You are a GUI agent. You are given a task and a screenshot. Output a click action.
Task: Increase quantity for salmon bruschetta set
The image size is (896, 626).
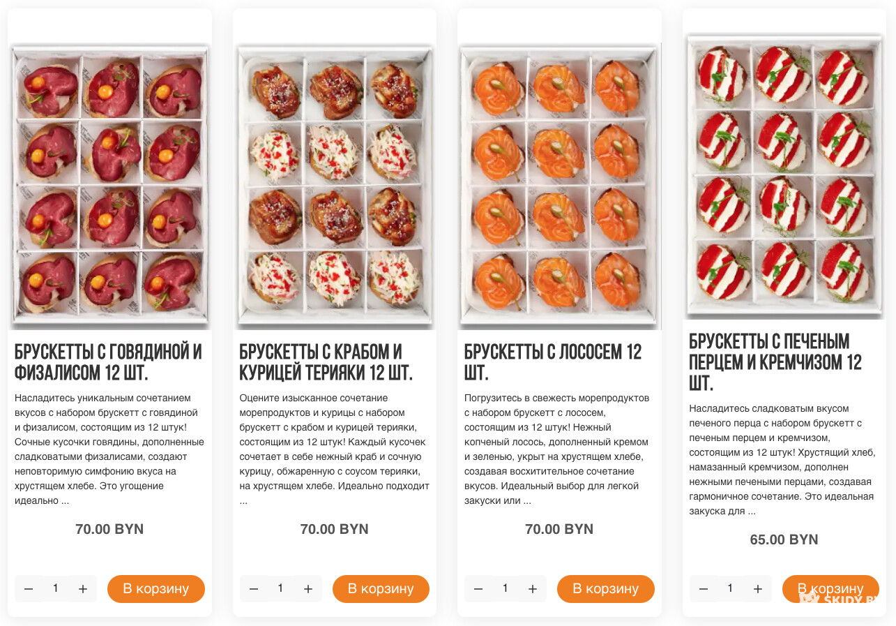click(x=533, y=589)
